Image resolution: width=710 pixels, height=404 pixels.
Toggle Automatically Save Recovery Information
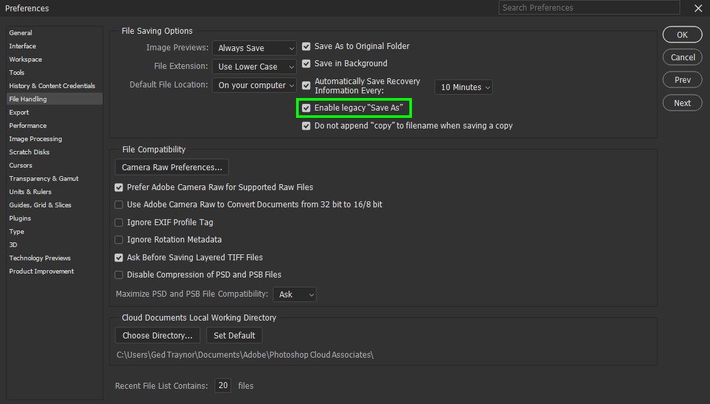[306, 85]
